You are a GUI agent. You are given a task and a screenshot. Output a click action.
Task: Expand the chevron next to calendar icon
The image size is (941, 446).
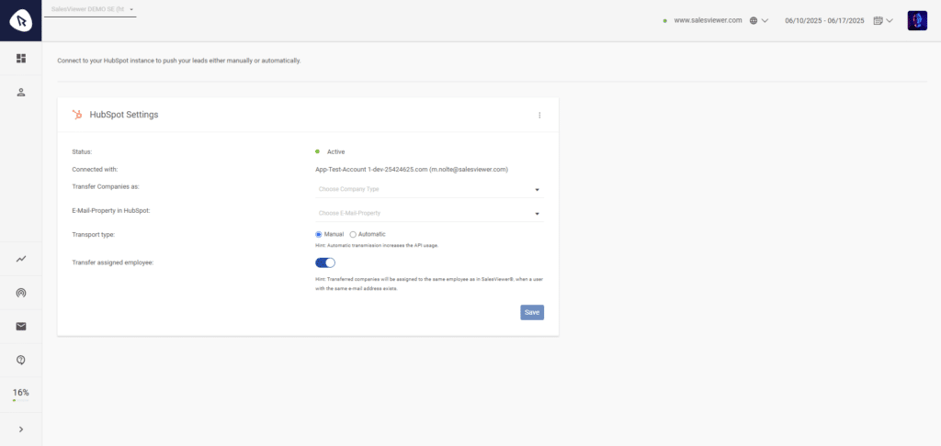click(890, 20)
